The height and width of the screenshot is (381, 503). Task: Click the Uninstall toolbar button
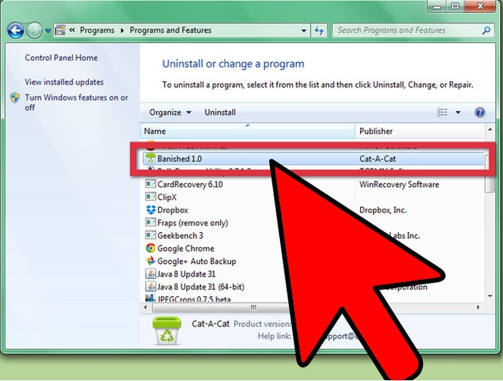click(x=220, y=113)
